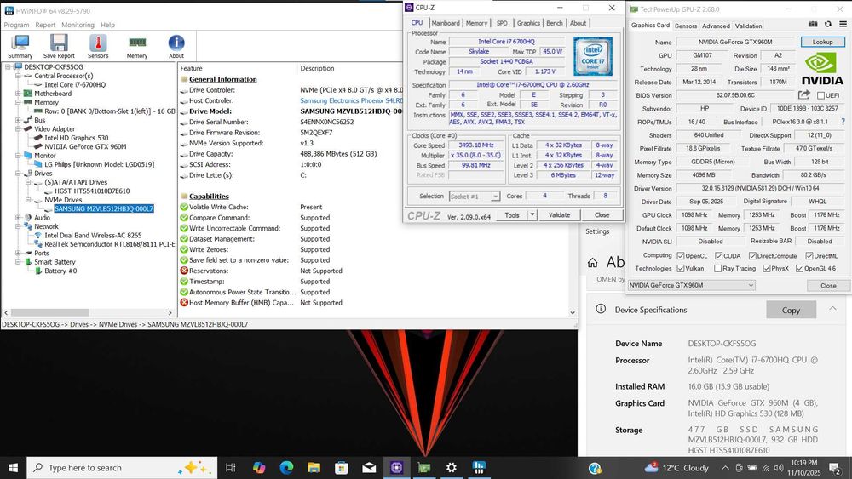This screenshot has height=479, width=852.
Task: Select NVIDIA GeForce GTX 960M tree item
Action: tap(85, 146)
